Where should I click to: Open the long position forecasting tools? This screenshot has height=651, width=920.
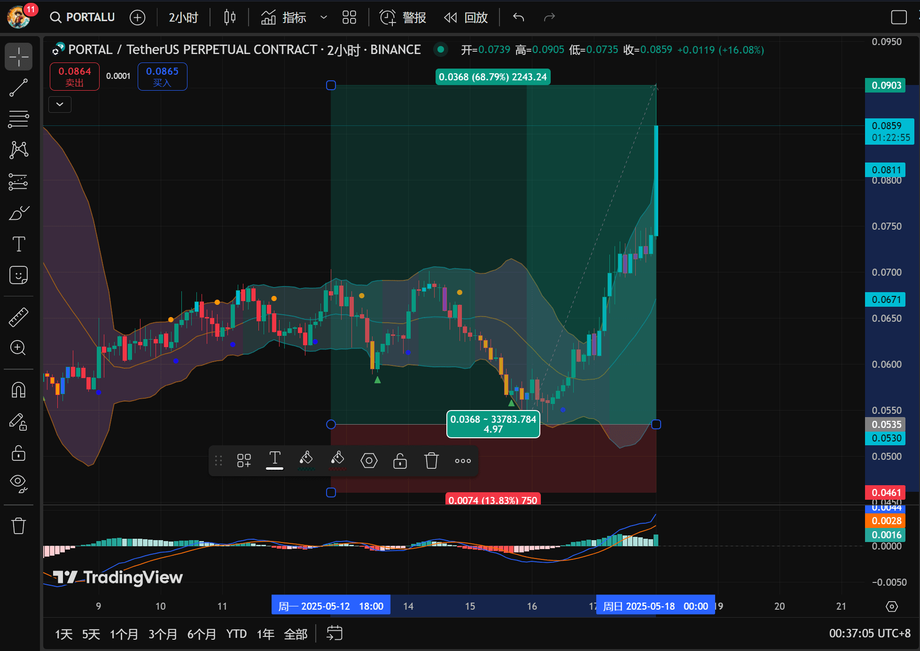click(19, 181)
